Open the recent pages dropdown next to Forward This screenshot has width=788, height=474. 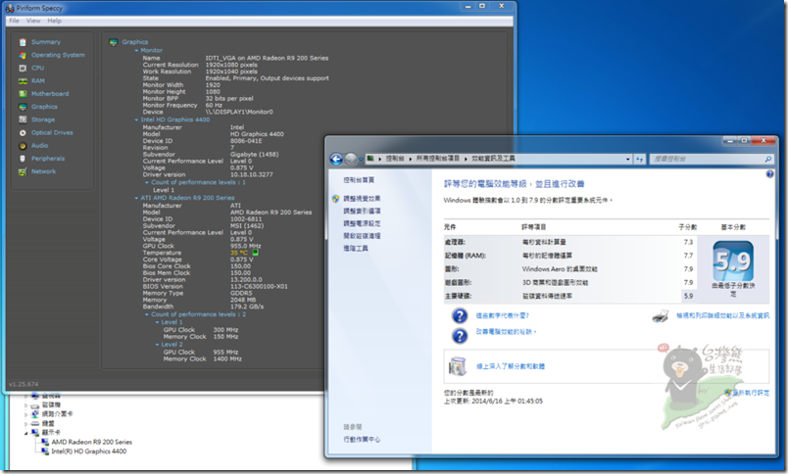361,160
